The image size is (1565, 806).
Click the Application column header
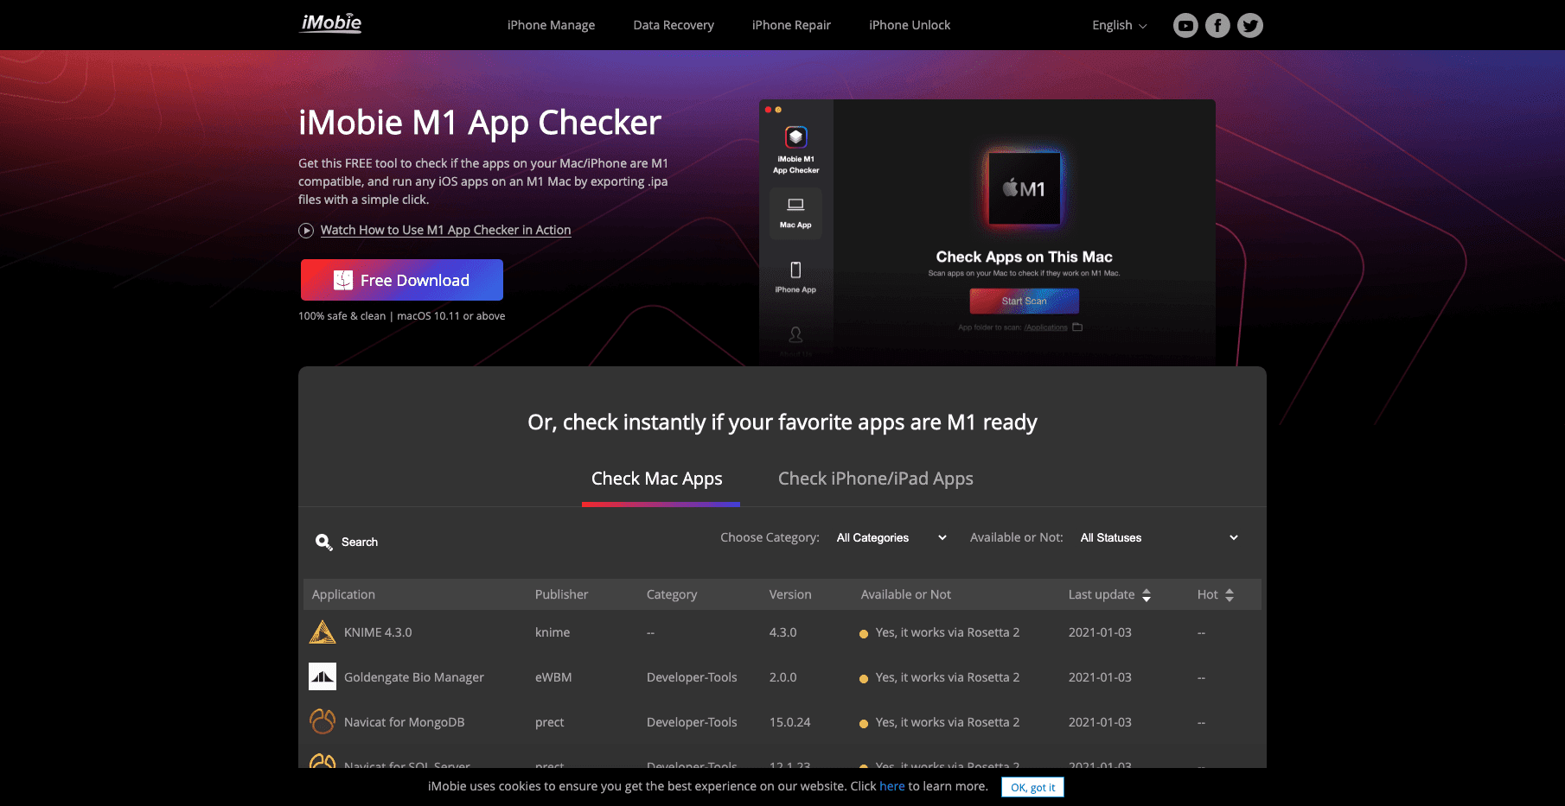click(x=343, y=594)
